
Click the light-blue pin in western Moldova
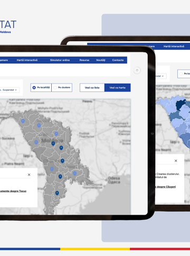coord(36,142)
